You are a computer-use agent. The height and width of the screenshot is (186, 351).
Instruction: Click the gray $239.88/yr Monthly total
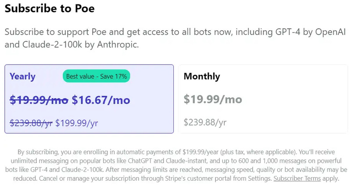click(205, 122)
